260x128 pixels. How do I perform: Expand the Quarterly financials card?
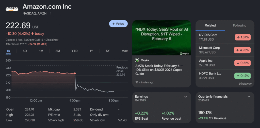coord(249,97)
